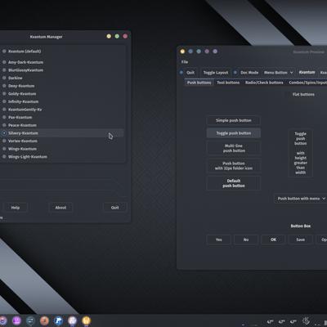Click the icon beside Quit in preview toolbar
This screenshot has width=327, height=327.
[x=181, y=73]
